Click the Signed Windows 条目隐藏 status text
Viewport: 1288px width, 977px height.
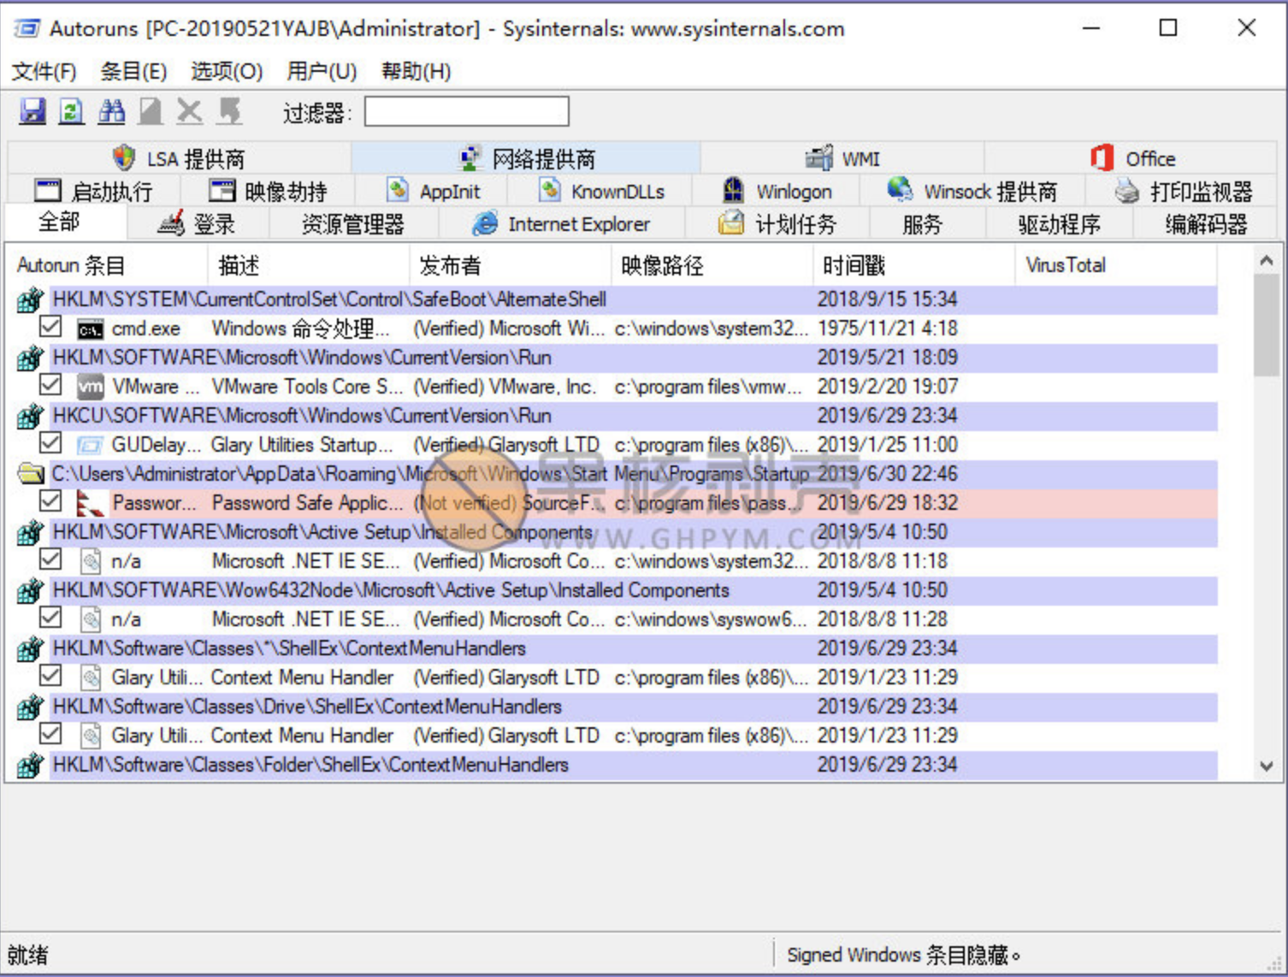coord(903,955)
